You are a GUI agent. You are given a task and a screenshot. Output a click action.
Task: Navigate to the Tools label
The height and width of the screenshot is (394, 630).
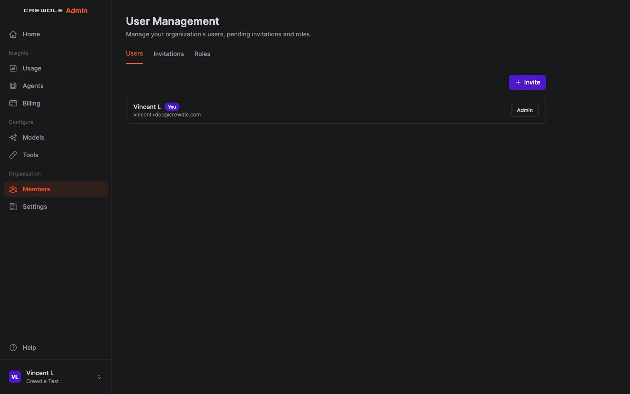click(x=30, y=155)
